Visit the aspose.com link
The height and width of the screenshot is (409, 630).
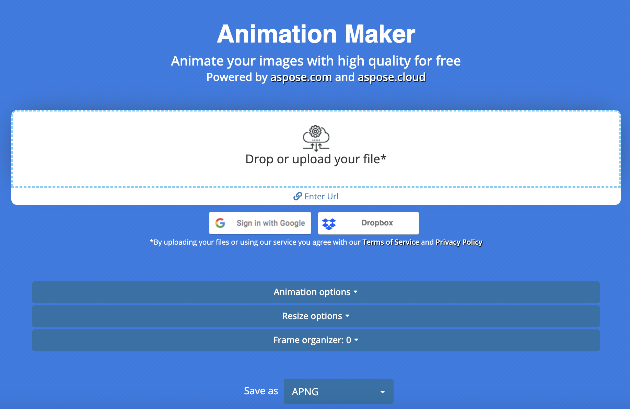coord(301,78)
